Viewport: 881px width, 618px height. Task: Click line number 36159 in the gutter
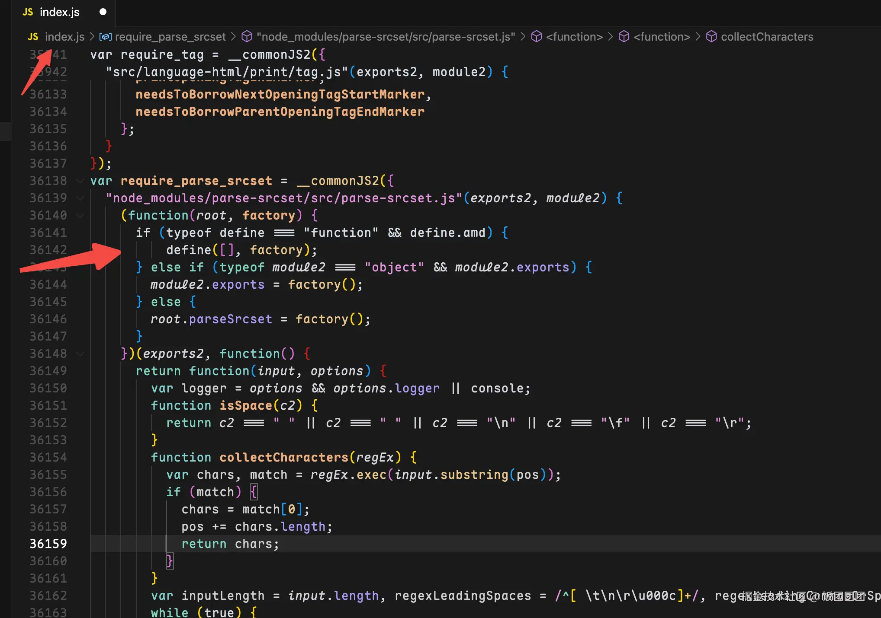click(x=48, y=544)
